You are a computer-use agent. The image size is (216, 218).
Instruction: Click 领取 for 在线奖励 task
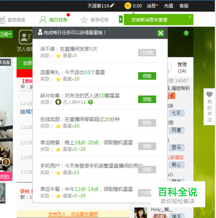(147, 123)
